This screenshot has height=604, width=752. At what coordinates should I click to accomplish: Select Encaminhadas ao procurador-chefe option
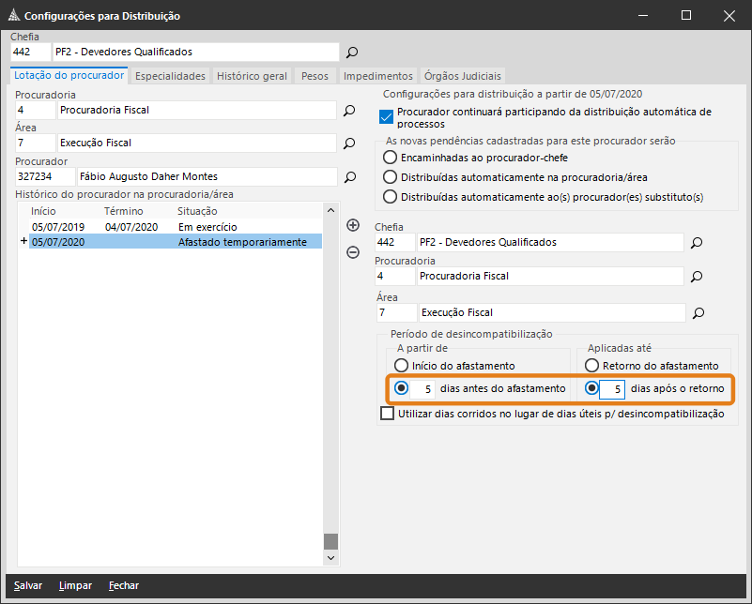pos(390,158)
